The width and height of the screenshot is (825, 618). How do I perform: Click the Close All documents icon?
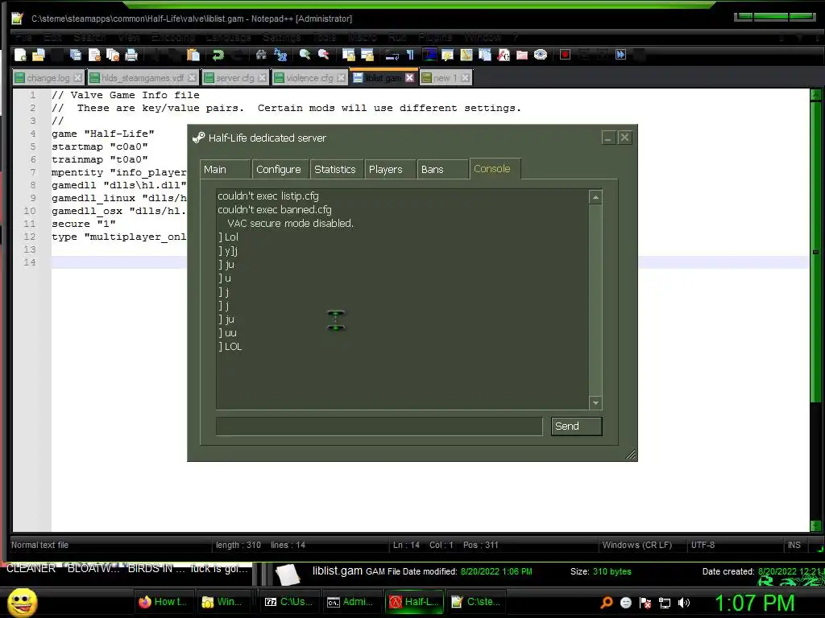pyautogui.click(x=113, y=55)
